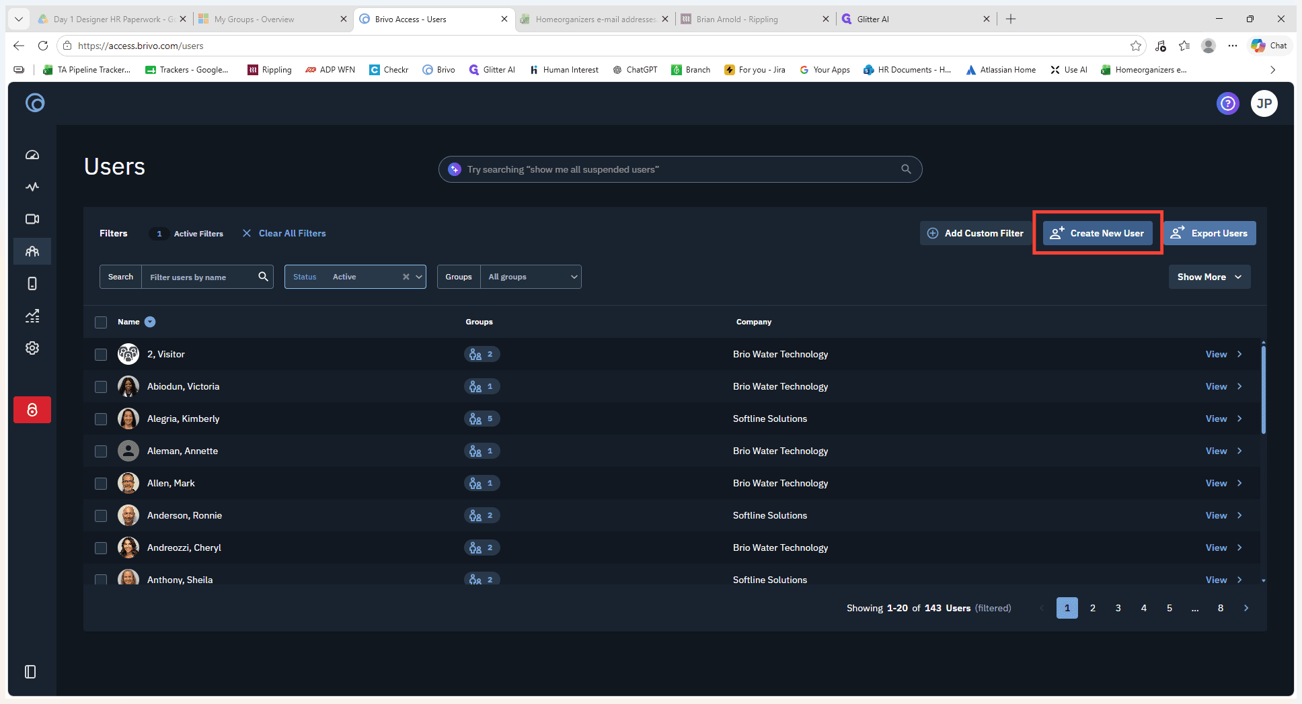
Task: Open the Users people icon in sidebar
Action: 32,251
